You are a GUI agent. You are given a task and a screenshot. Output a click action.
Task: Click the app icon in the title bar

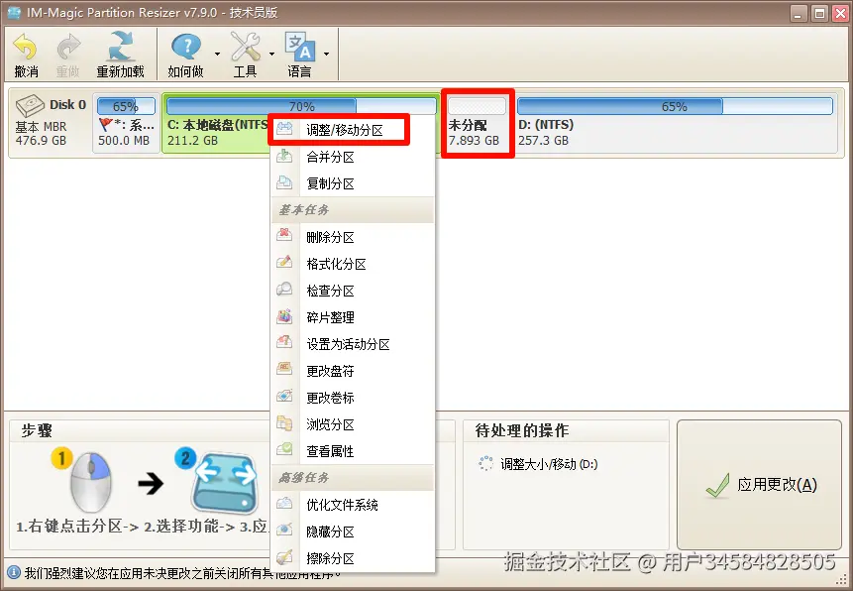[x=14, y=12]
